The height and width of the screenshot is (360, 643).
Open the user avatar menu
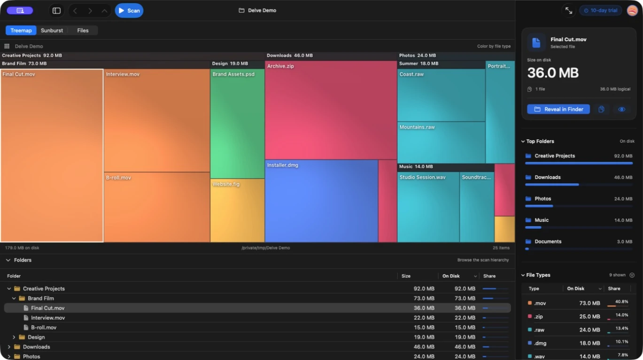tap(632, 10)
